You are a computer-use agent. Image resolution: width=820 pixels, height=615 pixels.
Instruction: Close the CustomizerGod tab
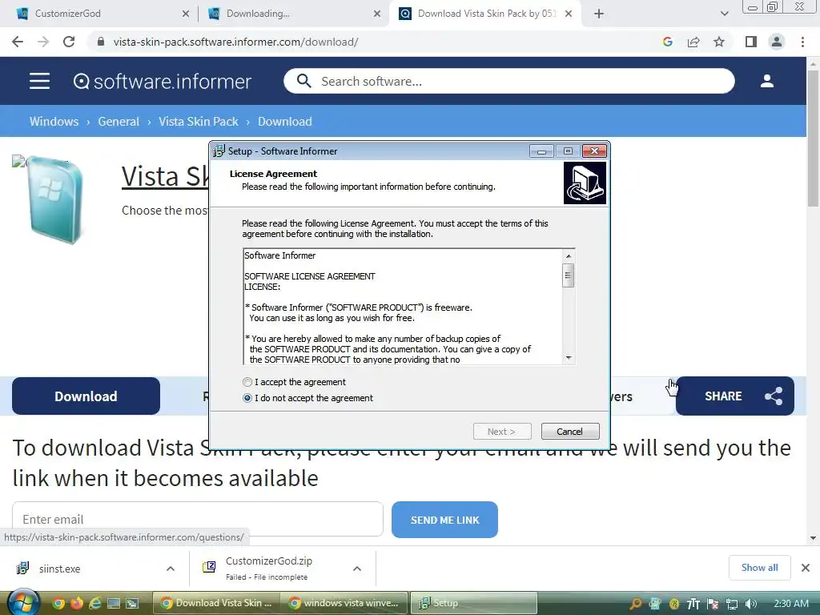(186, 14)
